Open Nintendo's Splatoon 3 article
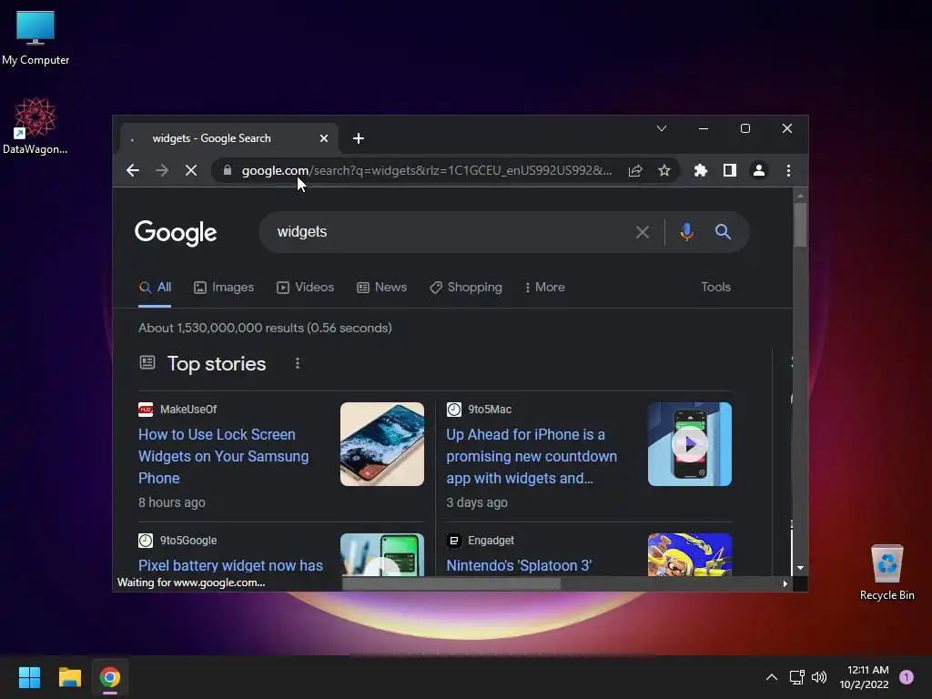 (519, 565)
